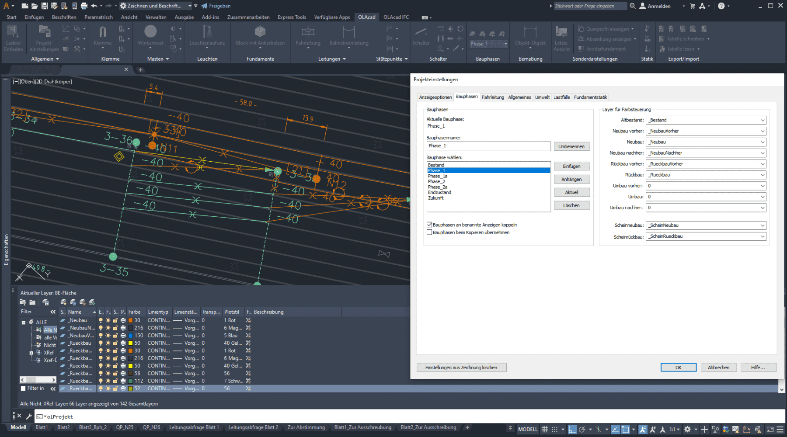
Task: Expand the Rückbau layer combo box
Action: coord(762,175)
